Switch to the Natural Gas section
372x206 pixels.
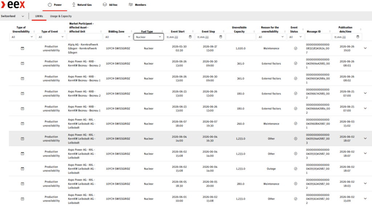pos(82,5)
